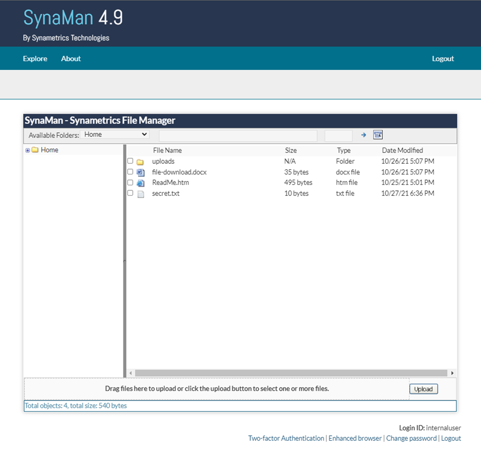Screen dimensions: 481x450
Task: Click the secret.txt document icon
Action: point(141,194)
